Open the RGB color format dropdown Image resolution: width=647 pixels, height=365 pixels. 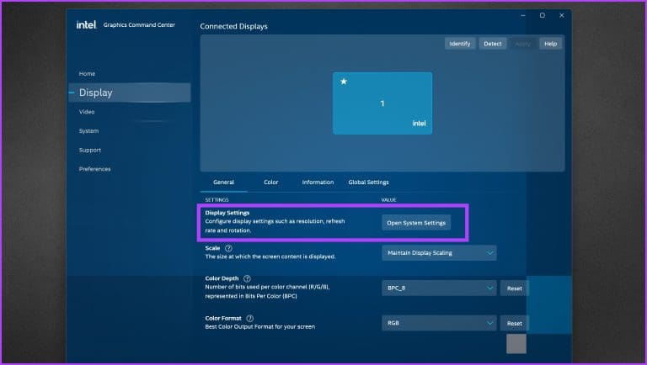pyautogui.click(x=439, y=323)
